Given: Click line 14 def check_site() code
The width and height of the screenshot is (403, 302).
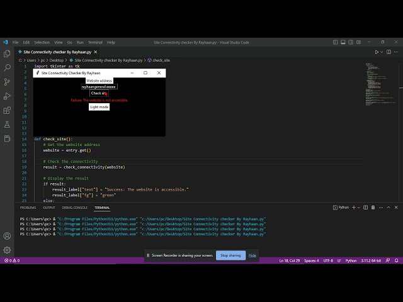Looking at the screenshot, I should tap(54, 139).
